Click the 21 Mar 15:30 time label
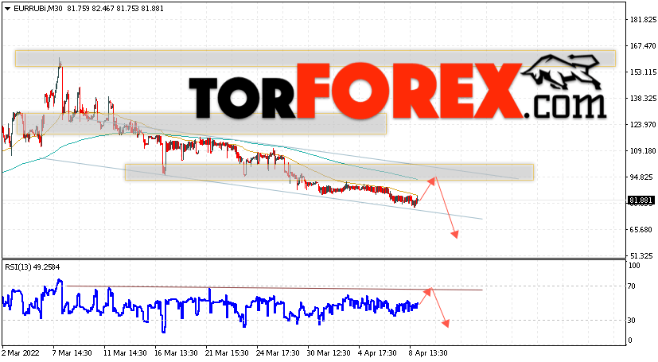Screen dimensions: 658x362 point(227,352)
